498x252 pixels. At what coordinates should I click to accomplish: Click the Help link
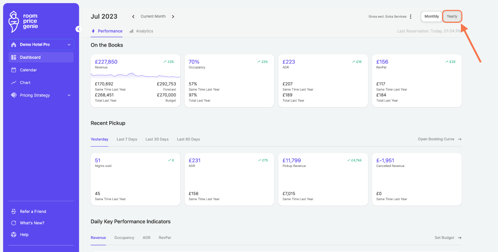(24, 235)
